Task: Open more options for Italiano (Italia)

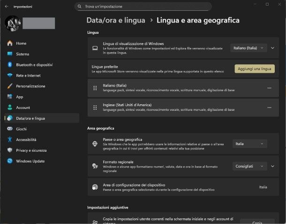Action: (269, 88)
